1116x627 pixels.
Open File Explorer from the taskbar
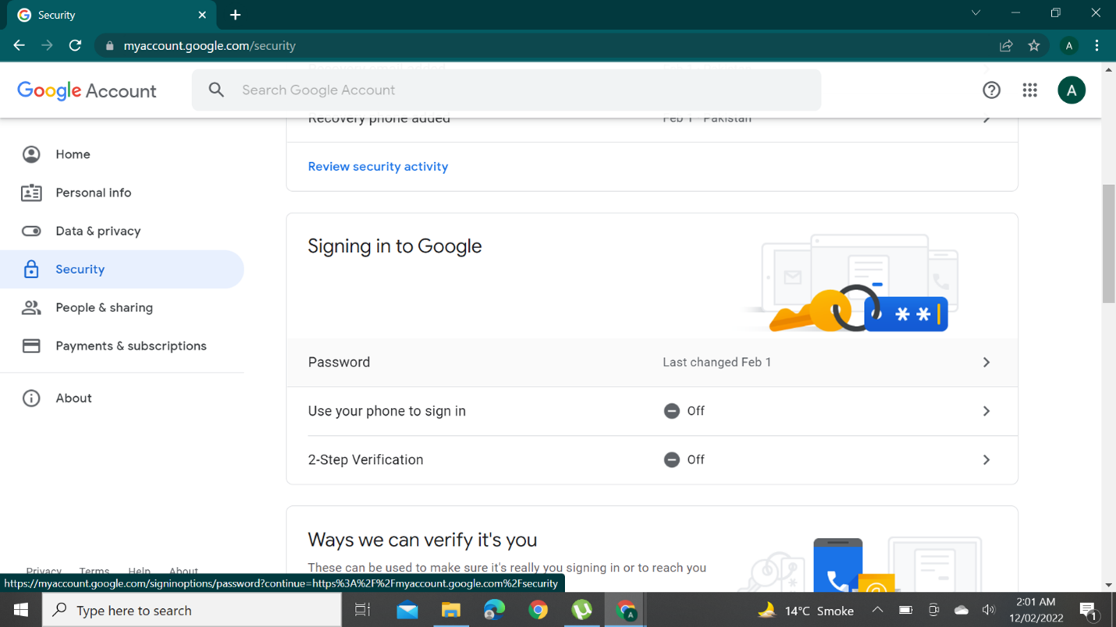pos(450,610)
